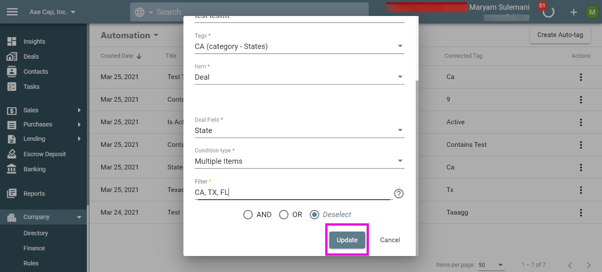
Task: Open the Condition type dropdown
Action: pos(300,161)
